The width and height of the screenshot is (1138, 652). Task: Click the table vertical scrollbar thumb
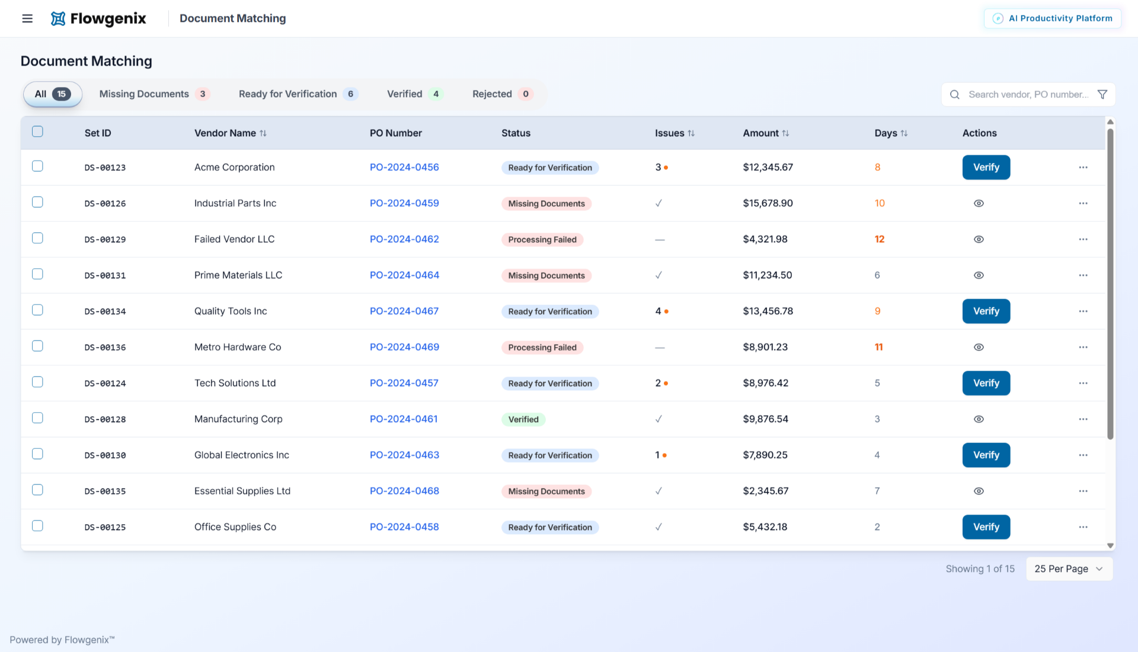[1111, 284]
